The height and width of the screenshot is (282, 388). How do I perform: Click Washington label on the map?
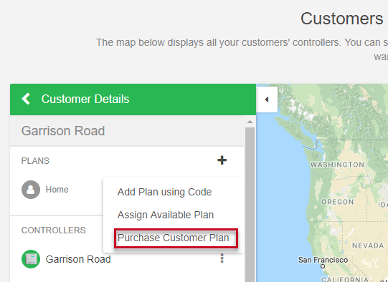point(337,165)
